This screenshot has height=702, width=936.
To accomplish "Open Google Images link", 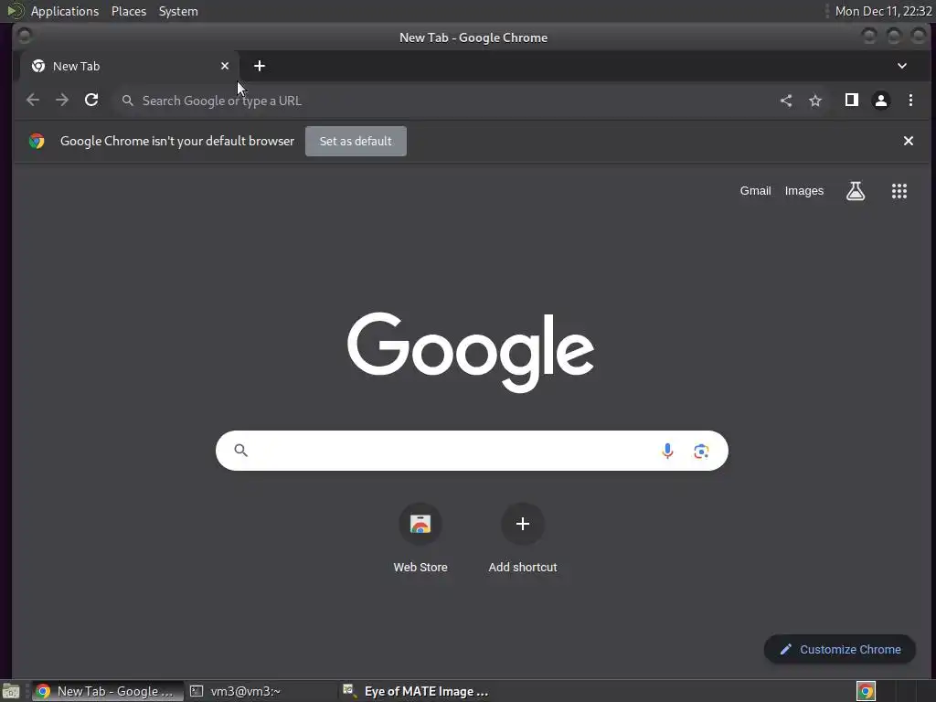I will point(804,191).
